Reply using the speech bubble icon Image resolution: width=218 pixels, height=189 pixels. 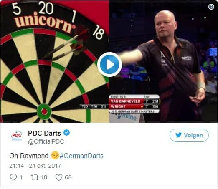pos(13,177)
